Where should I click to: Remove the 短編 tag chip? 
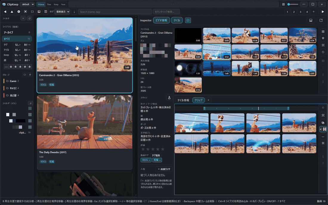coord(160,160)
